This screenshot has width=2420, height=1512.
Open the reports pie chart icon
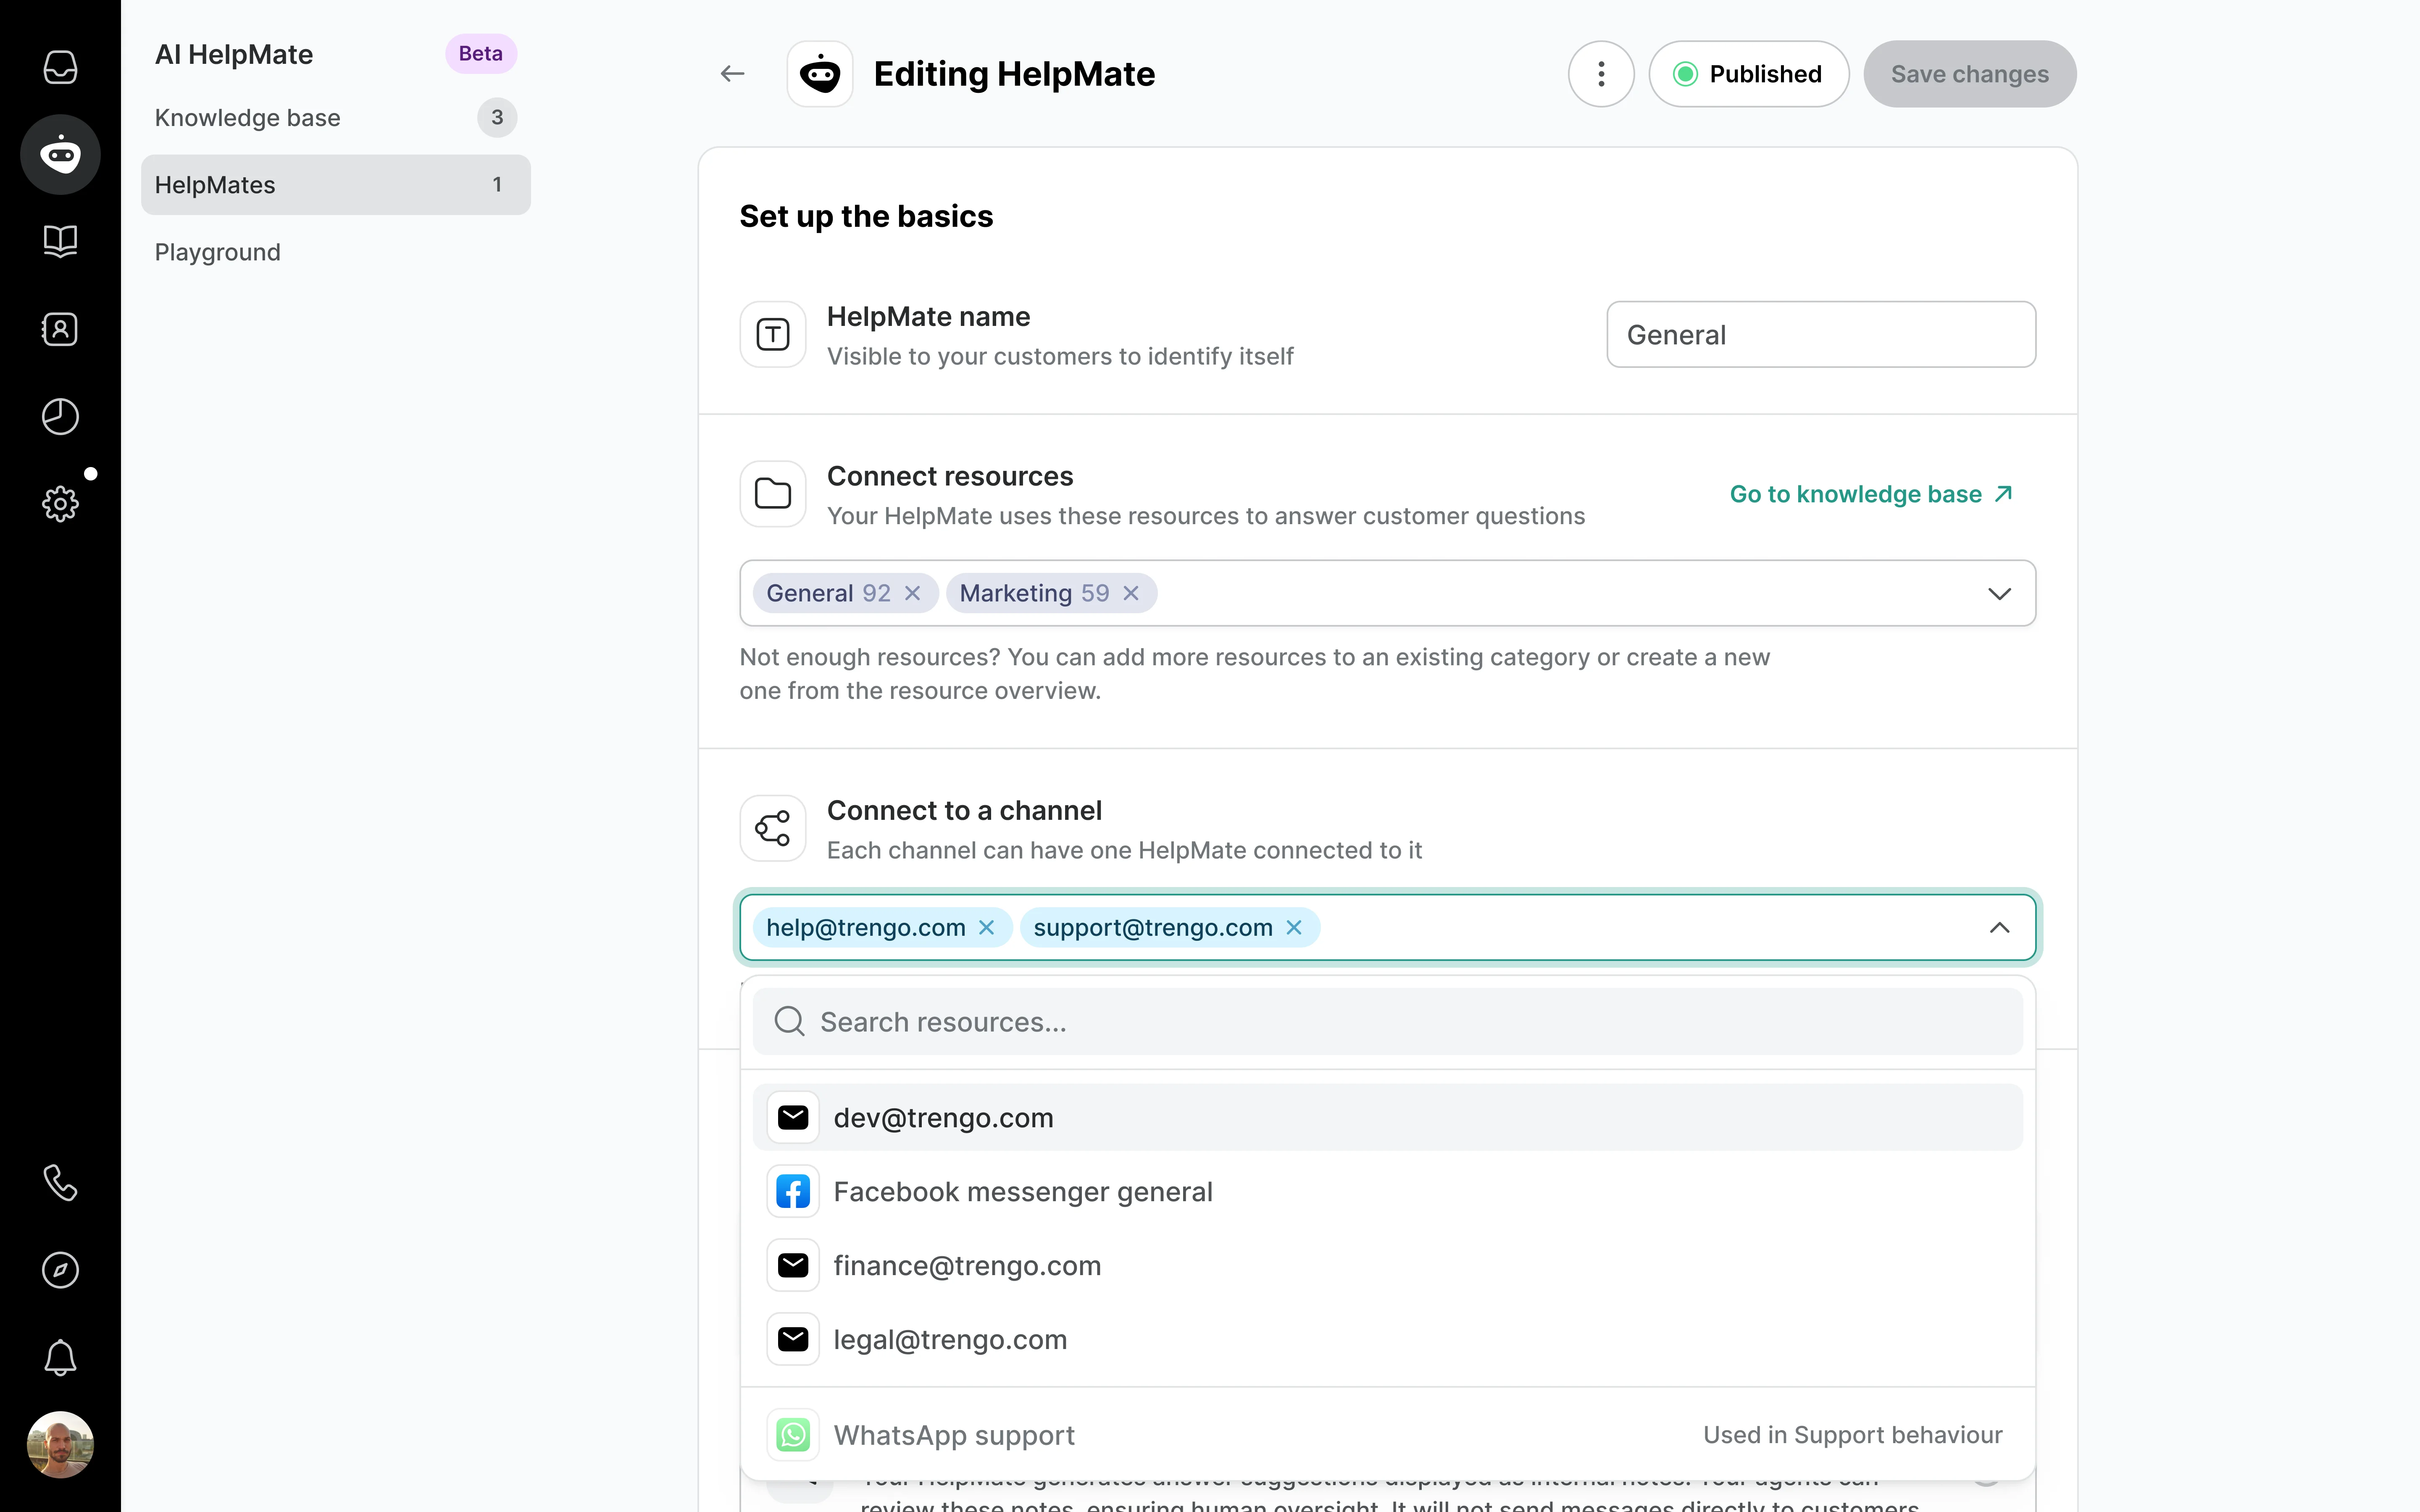60,416
